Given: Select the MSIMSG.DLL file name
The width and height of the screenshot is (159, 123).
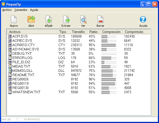Looking at the screenshot, I should 22,71.
